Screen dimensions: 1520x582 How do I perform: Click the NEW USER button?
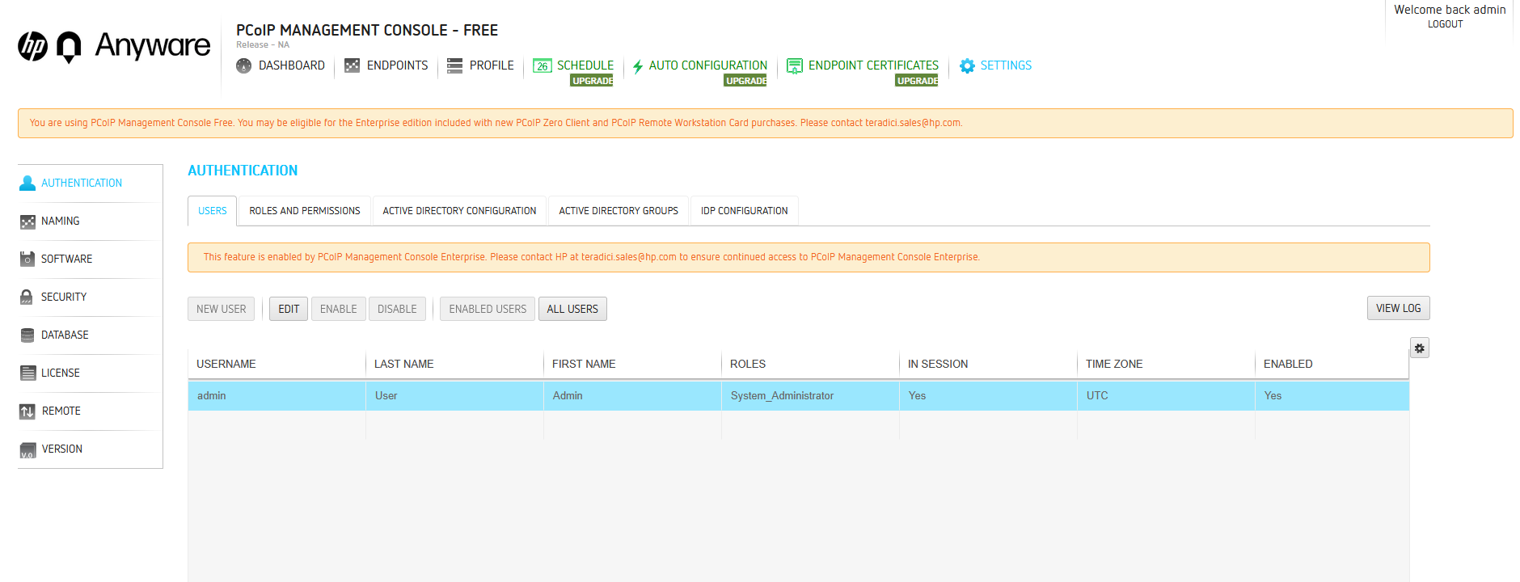(x=222, y=309)
